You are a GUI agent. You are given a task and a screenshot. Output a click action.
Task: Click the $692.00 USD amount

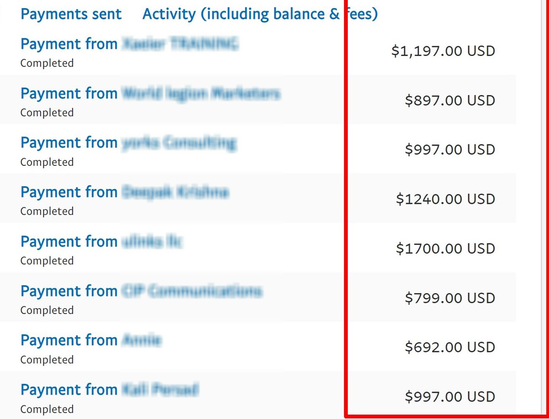tap(450, 348)
